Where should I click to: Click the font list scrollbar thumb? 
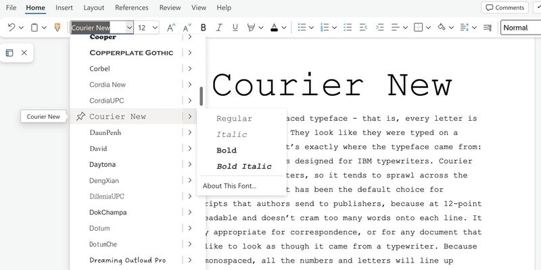click(201, 96)
